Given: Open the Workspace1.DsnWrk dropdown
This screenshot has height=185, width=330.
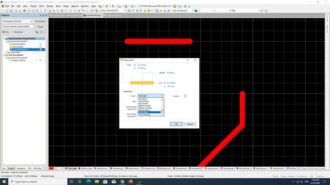Looking at the screenshot, I should pyautogui.click(x=18, y=21).
